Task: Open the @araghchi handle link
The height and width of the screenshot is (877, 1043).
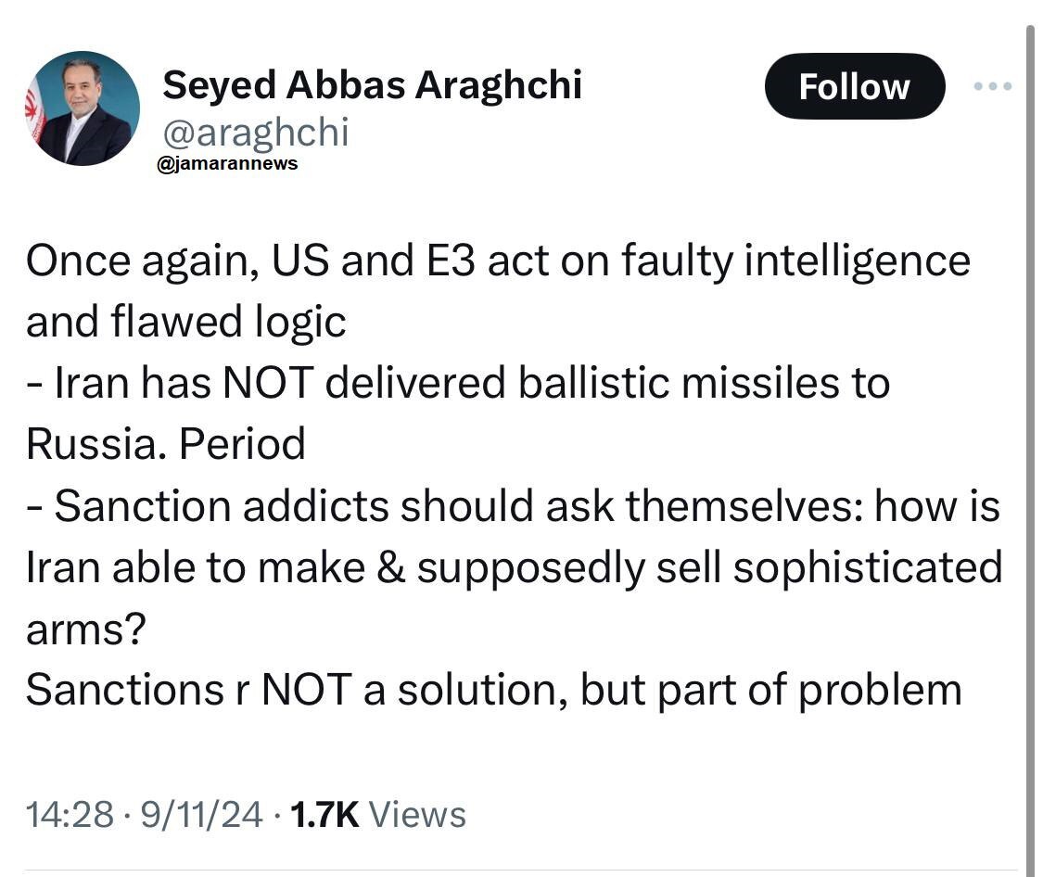Action: (x=255, y=133)
